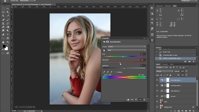Select the Pen tool
Image resolution: width=199 pixels, height=112 pixels.
click(x=3, y=35)
